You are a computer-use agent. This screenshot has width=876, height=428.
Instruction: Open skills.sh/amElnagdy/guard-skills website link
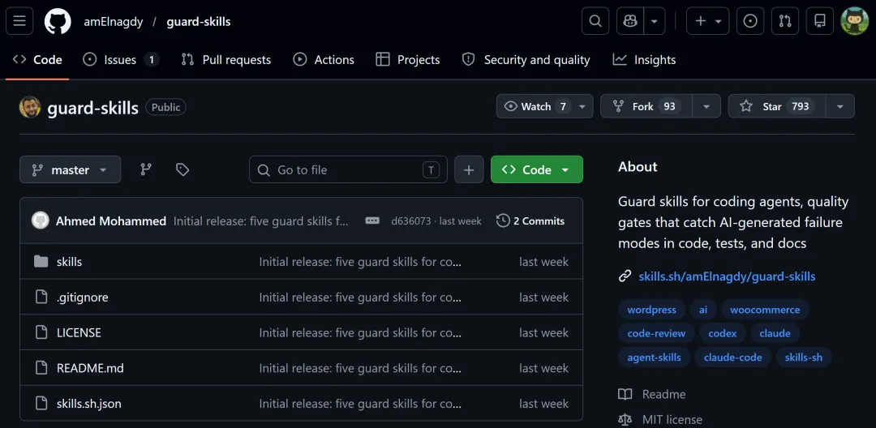[727, 276]
